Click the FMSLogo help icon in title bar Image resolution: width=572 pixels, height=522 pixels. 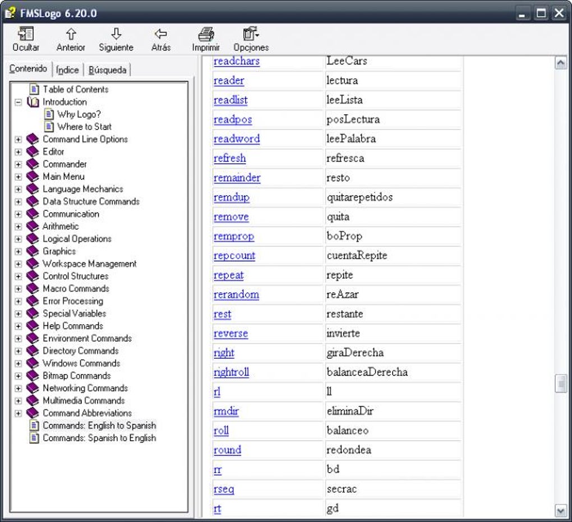10,12
